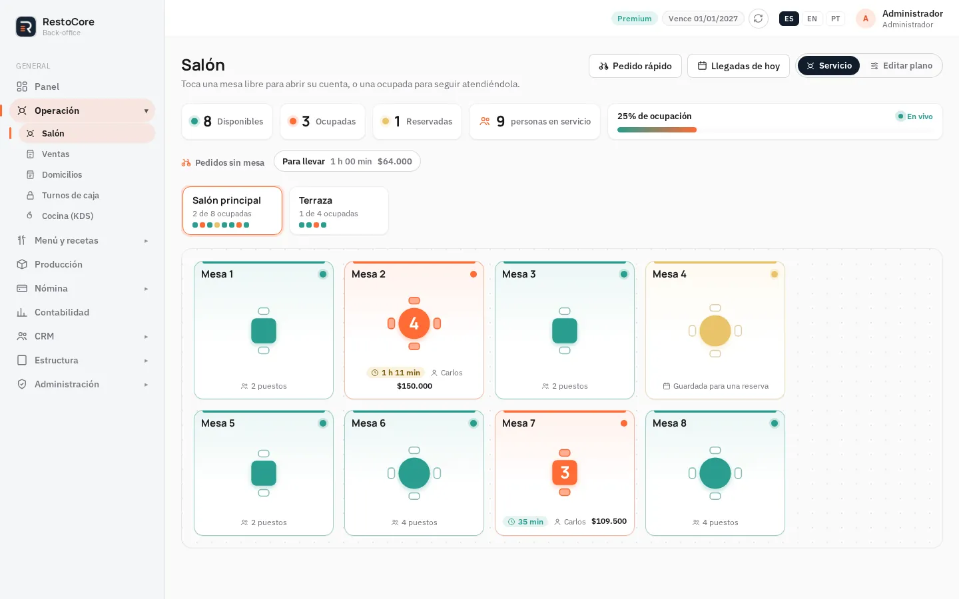Click the Producción box icon
Screen dimensions: 959x599
point(22,264)
